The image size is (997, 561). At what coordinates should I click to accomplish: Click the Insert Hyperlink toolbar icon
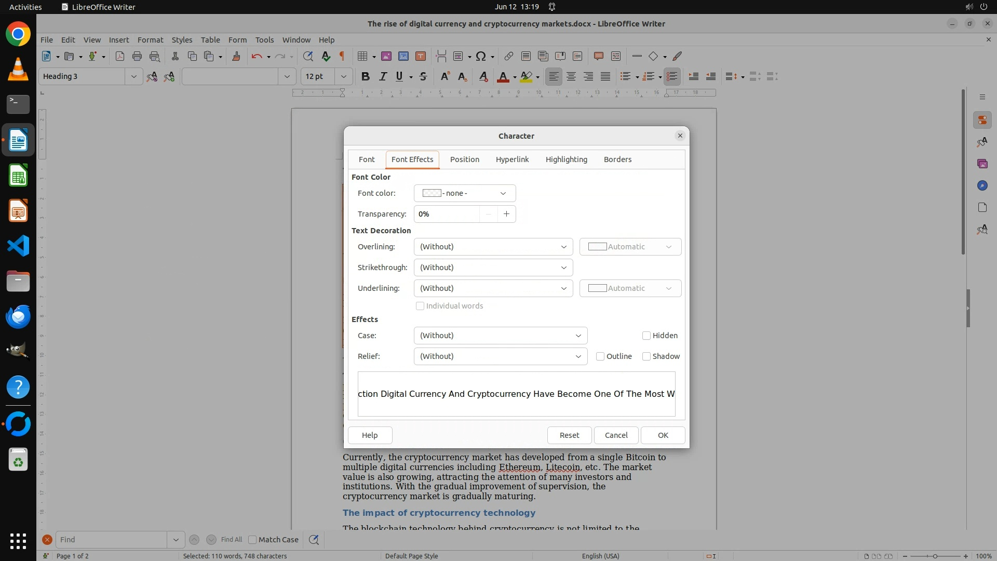[509, 57]
